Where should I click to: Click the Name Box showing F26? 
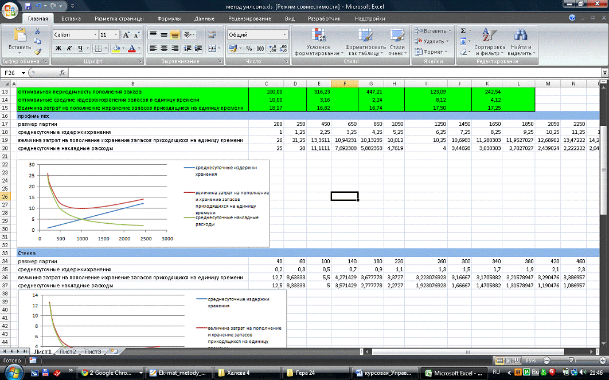pyautogui.click(x=11, y=73)
